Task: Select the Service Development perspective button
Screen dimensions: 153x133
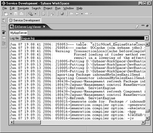Action: pos(24,20)
